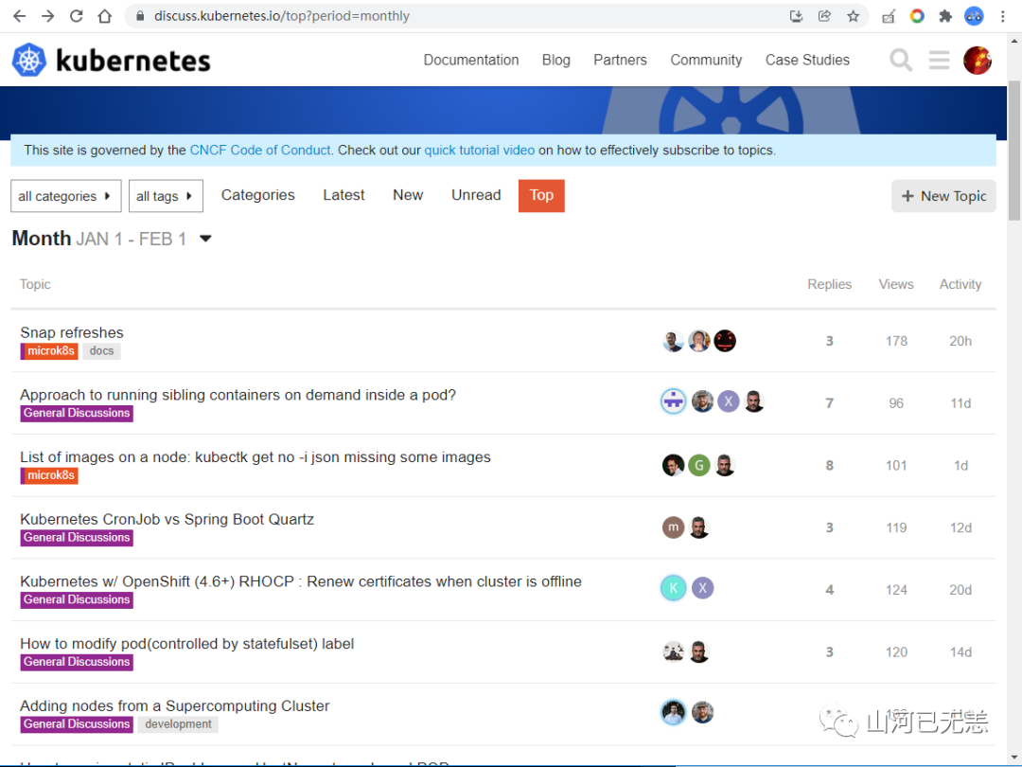Click the New Topic button
This screenshot has width=1022, height=767.
943,196
